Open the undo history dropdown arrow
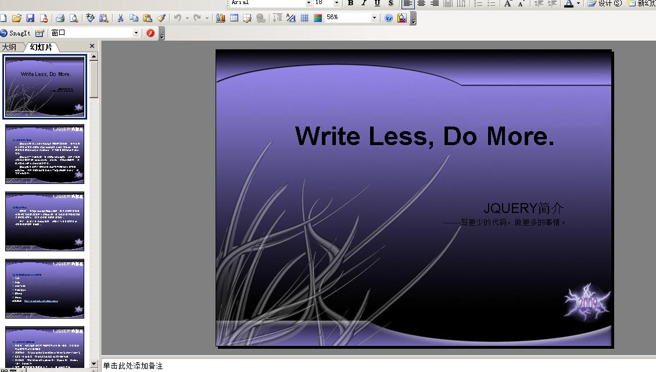This screenshot has height=372, width=656. tap(187, 18)
